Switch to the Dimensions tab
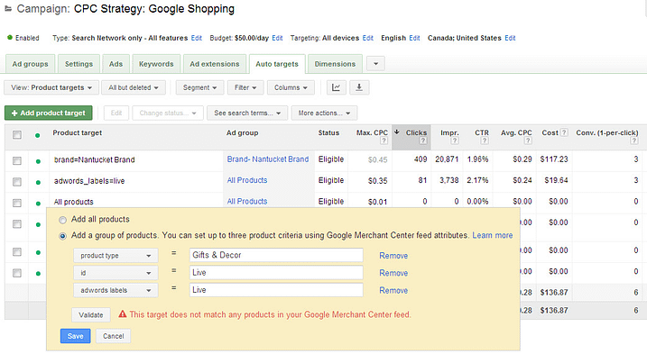647x354 pixels. click(x=335, y=64)
